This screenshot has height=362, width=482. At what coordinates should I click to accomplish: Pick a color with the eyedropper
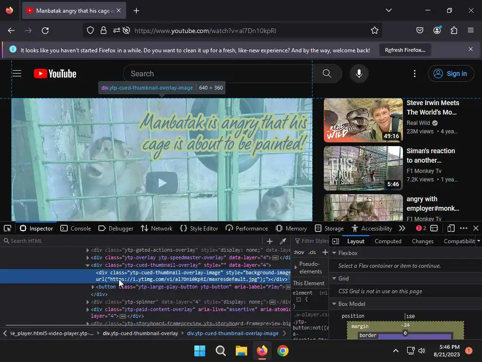click(x=283, y=241)
